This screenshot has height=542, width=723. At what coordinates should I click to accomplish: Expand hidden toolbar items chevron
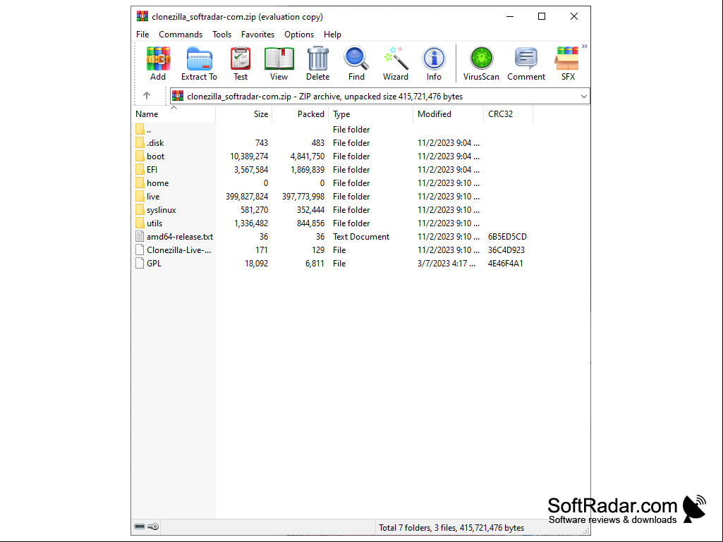coord(585,46)
